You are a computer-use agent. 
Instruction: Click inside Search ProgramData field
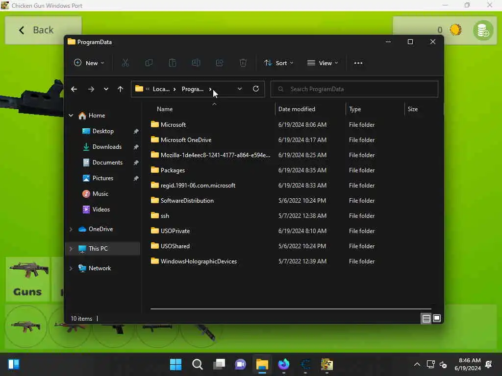click(354, 89)
